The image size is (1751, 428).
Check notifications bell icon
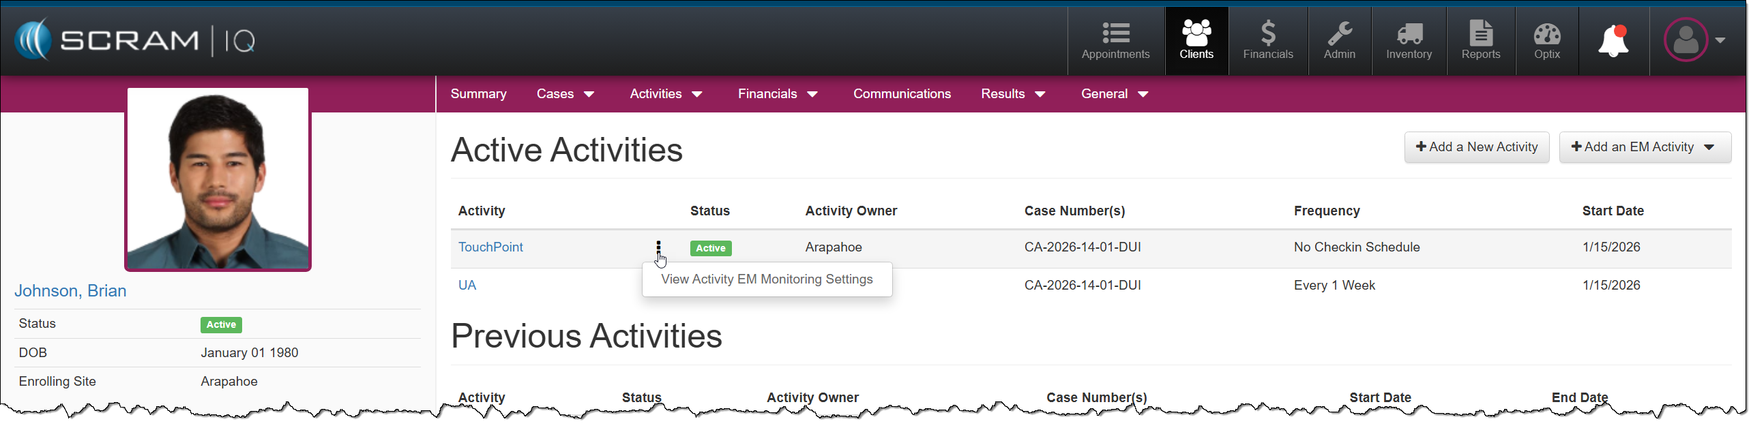(x=1613, y=41)
